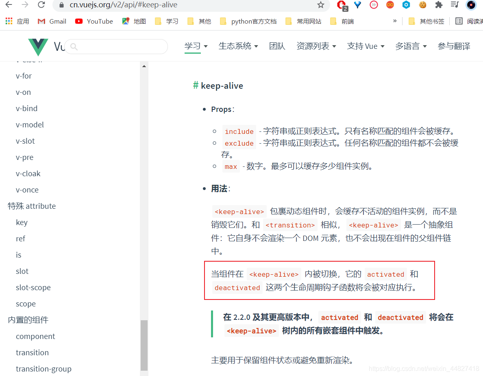The width and height of the screenshot is (483, 376).
Task: Expand the 生态系统 dropdown menu
Action: [x=238, y=46]
